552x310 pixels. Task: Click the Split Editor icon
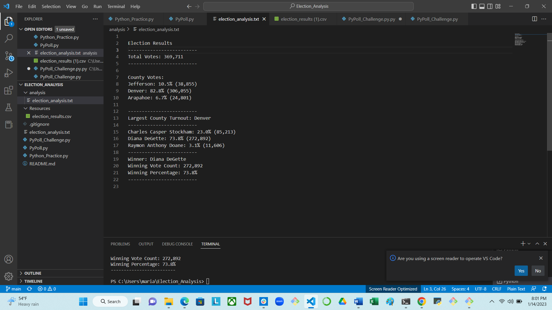click(x=534, y=19)
